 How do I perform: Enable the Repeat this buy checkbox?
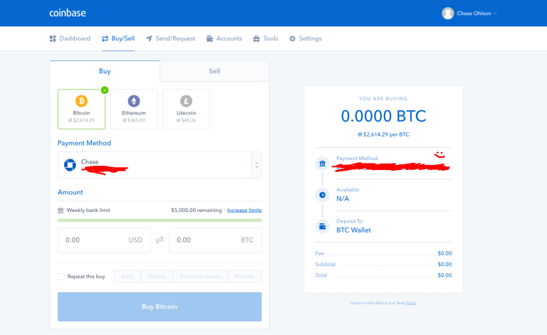(x=61, y=277)
